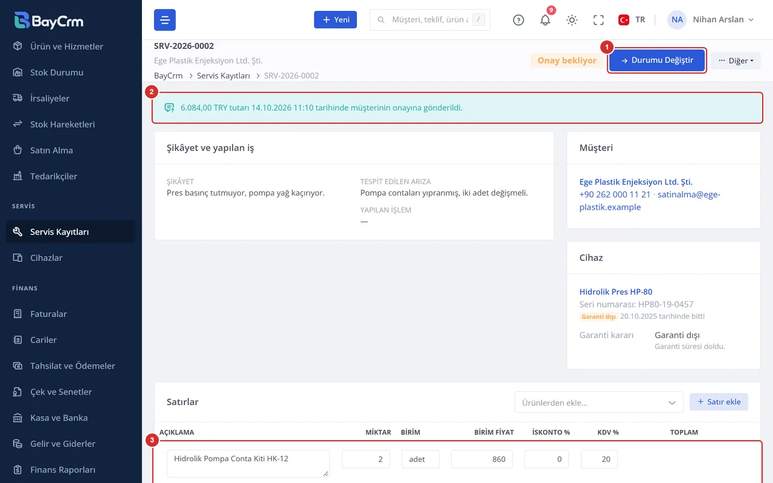Screen dimensions: 773x483
Task: Focus the global search field
Action: pos(429,20)
